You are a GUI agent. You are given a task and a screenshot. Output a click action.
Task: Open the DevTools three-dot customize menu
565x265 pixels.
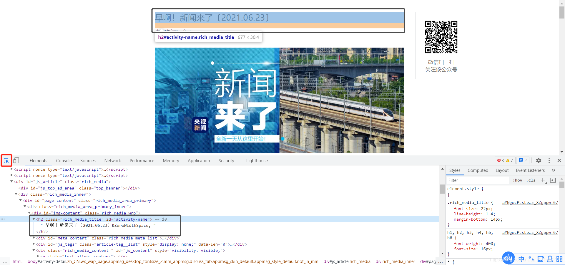tap(549, 160)
